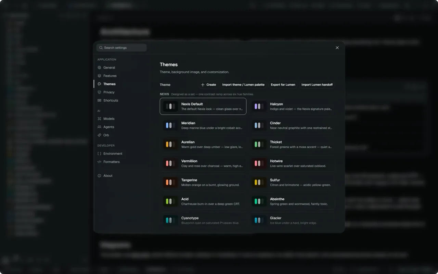The width and height of the screenshot is (438, 274).
Task: Click the Cinder theme swatch preview
Action: 259,125
